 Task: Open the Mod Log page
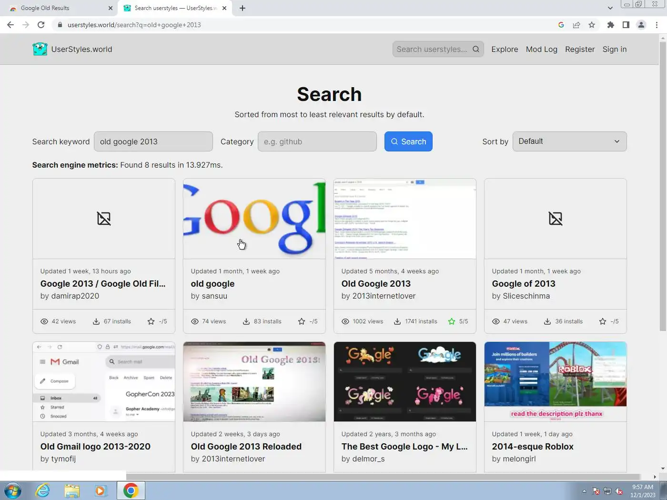click(x=541, y=49)
